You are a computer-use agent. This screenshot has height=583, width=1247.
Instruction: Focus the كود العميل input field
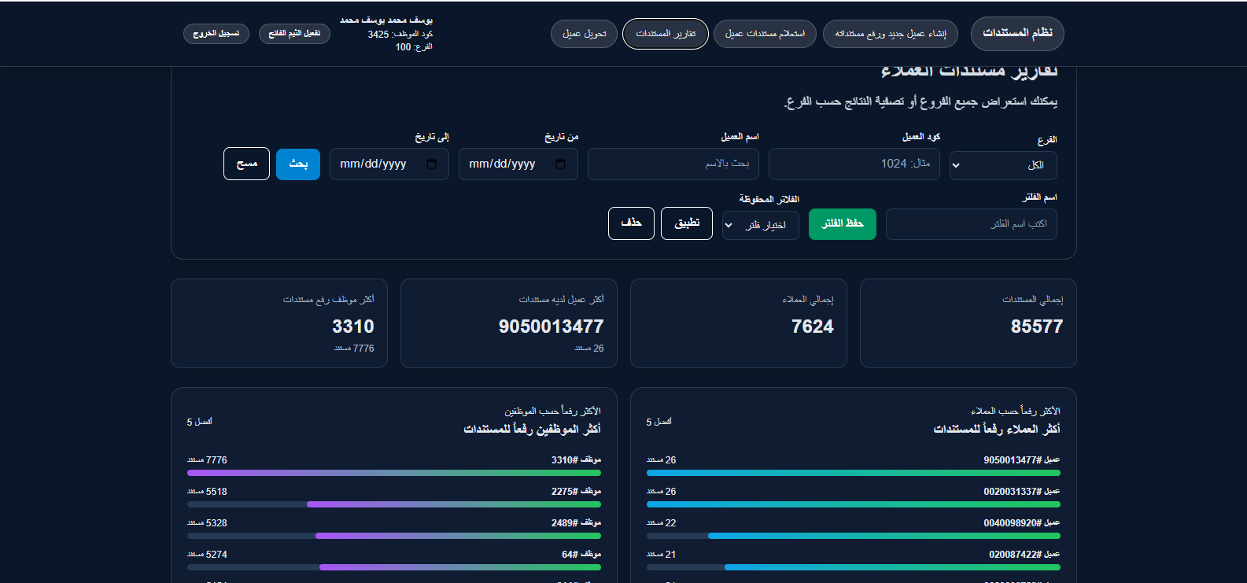[x=854, y=164]
